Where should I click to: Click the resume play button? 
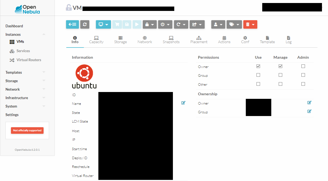click(x=137, y=24)
